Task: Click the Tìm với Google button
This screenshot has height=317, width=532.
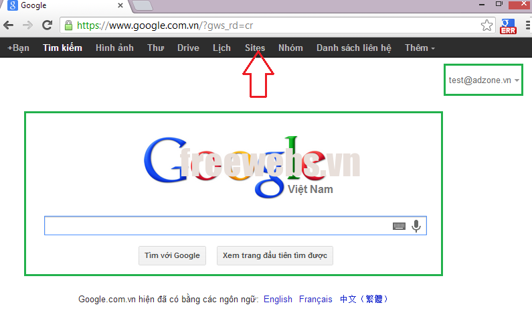Action: (x=172, y=255)
